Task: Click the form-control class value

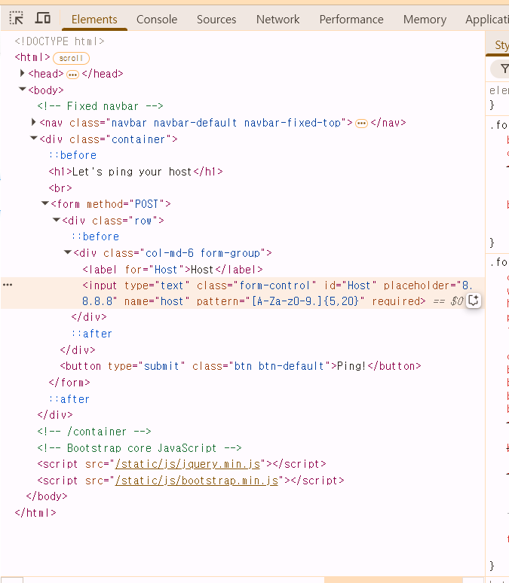Action: pyautogui.click(x=274, y=285)
